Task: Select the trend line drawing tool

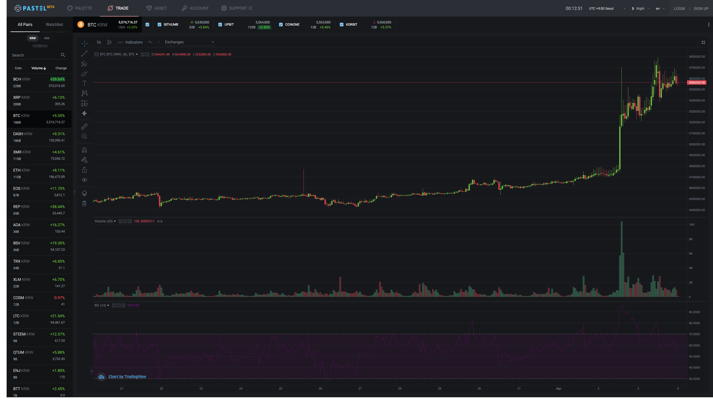Action: 84,54
